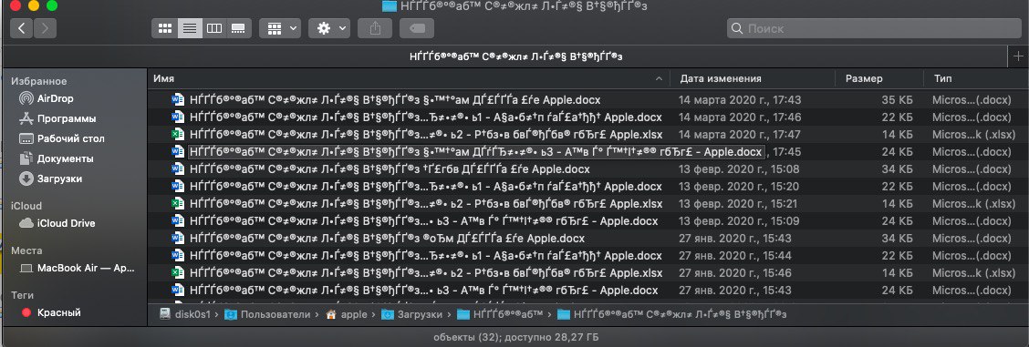Screen dimensions: 1029x347
Task: Switch to icon grid view
Action: [165, 28]
